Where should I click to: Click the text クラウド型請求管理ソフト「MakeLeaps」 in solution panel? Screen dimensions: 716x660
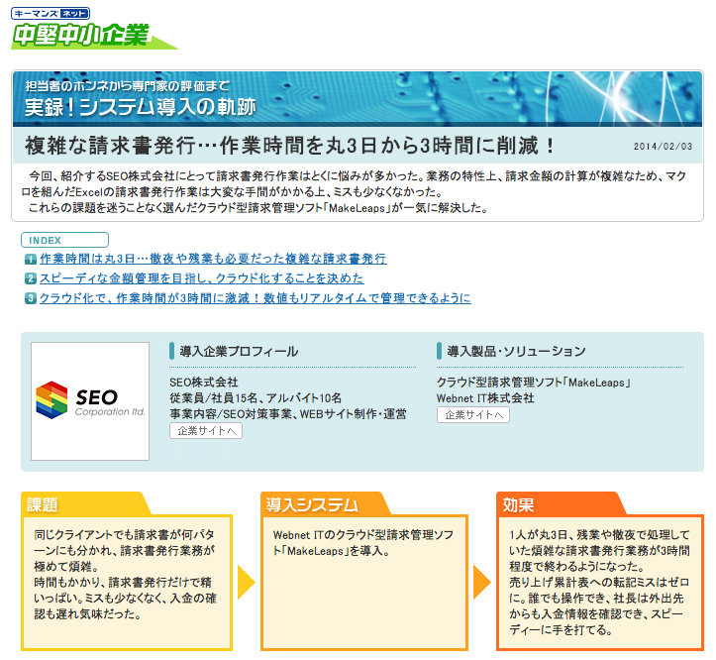pyautogui.click(x=534, y=383)
